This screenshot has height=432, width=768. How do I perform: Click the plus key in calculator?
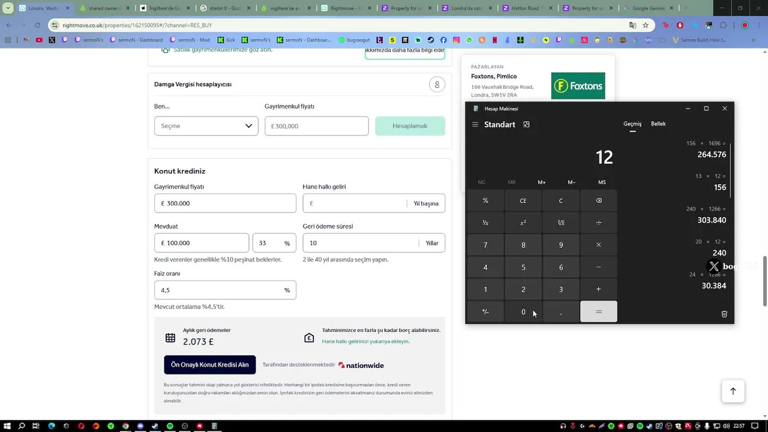pyautogui.click(x=598, y=289)
